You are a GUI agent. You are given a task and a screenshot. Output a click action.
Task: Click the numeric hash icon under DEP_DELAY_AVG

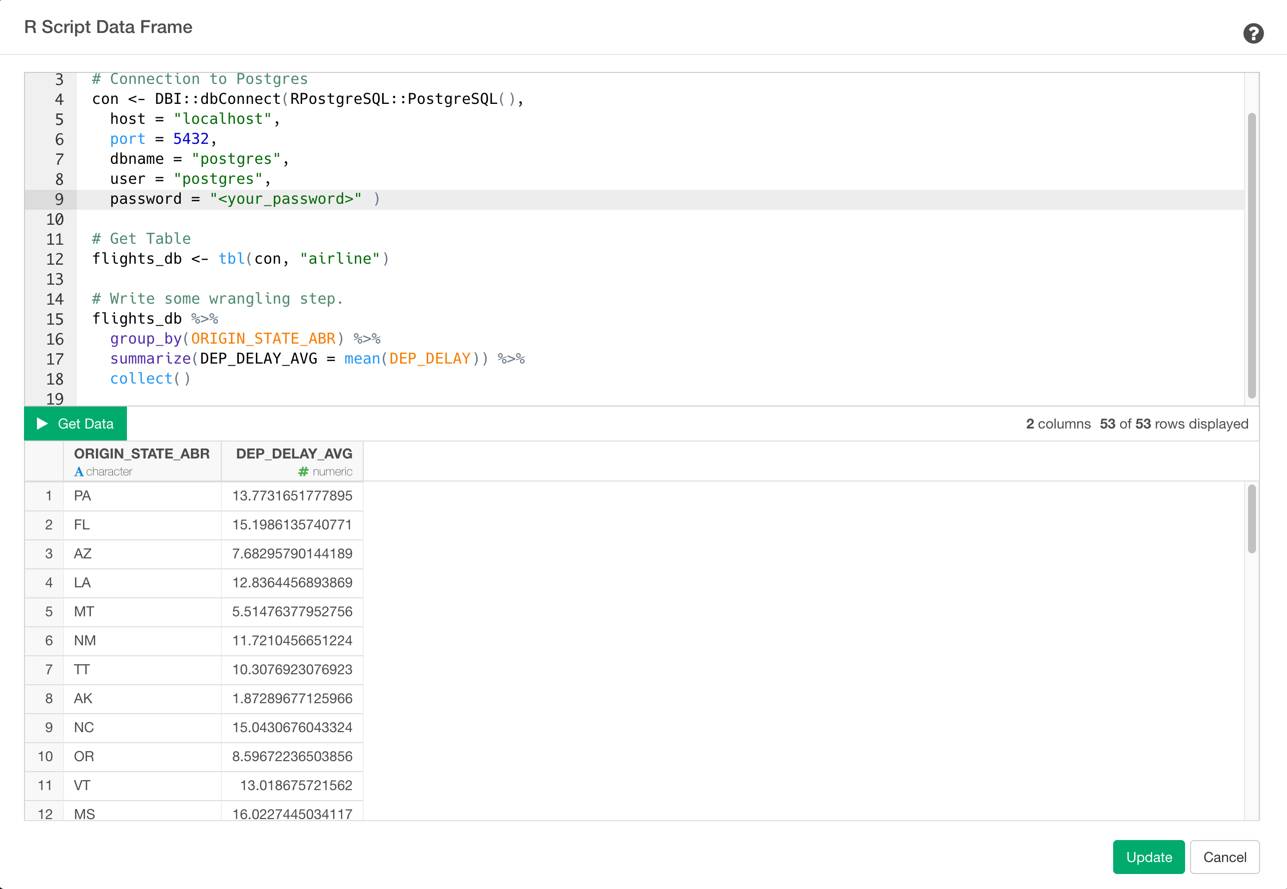(303, 472)
